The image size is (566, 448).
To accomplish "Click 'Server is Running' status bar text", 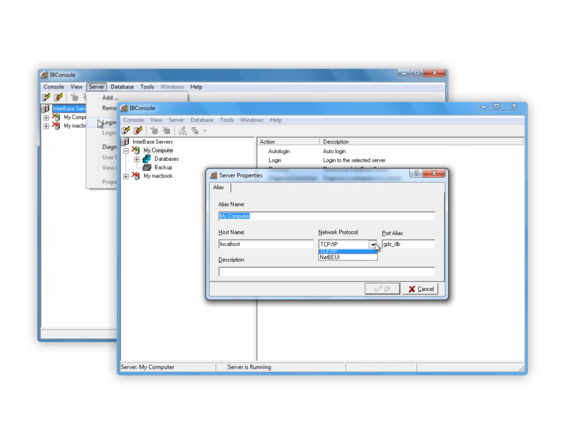I will click(x=249, y=367).
